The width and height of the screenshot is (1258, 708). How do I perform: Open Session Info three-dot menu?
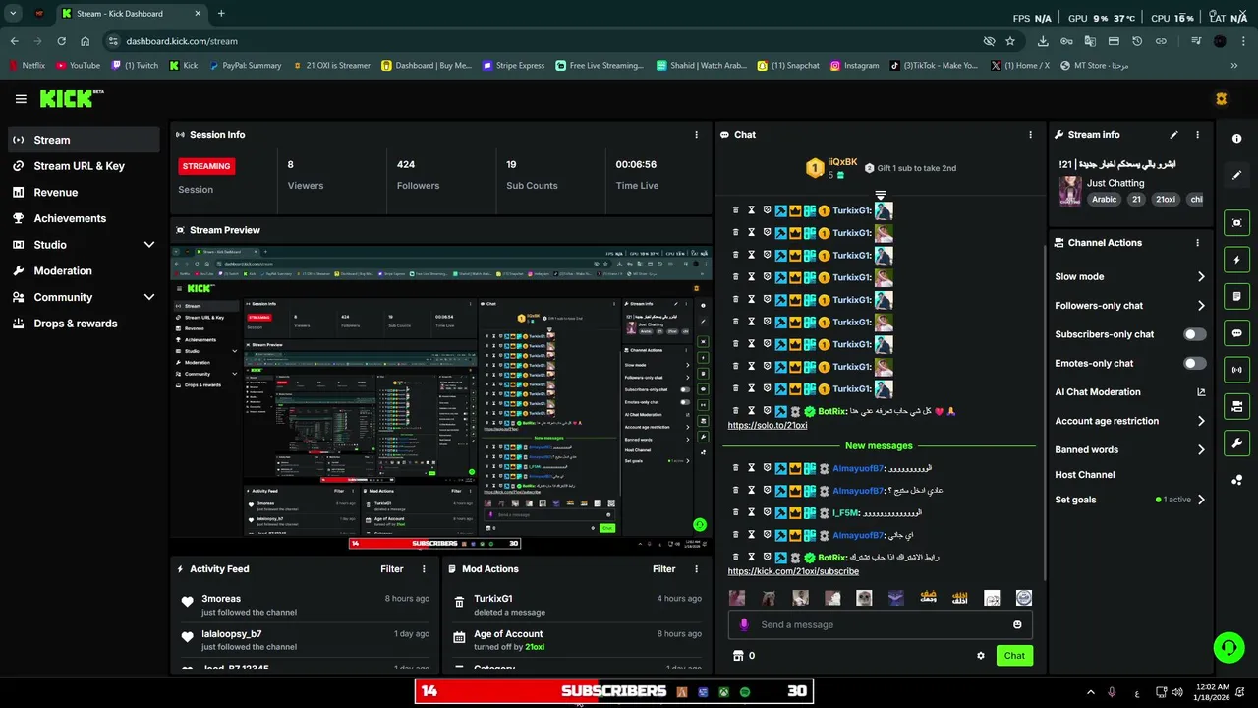pos(697,135)
